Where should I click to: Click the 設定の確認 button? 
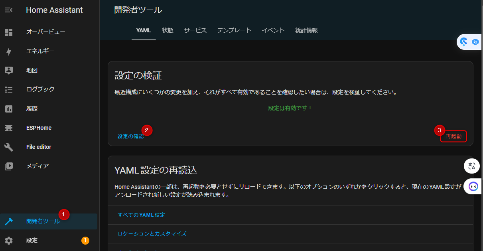[131, 136]
